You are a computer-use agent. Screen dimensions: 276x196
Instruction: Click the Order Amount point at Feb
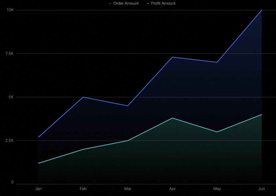[x=83, y=97]
